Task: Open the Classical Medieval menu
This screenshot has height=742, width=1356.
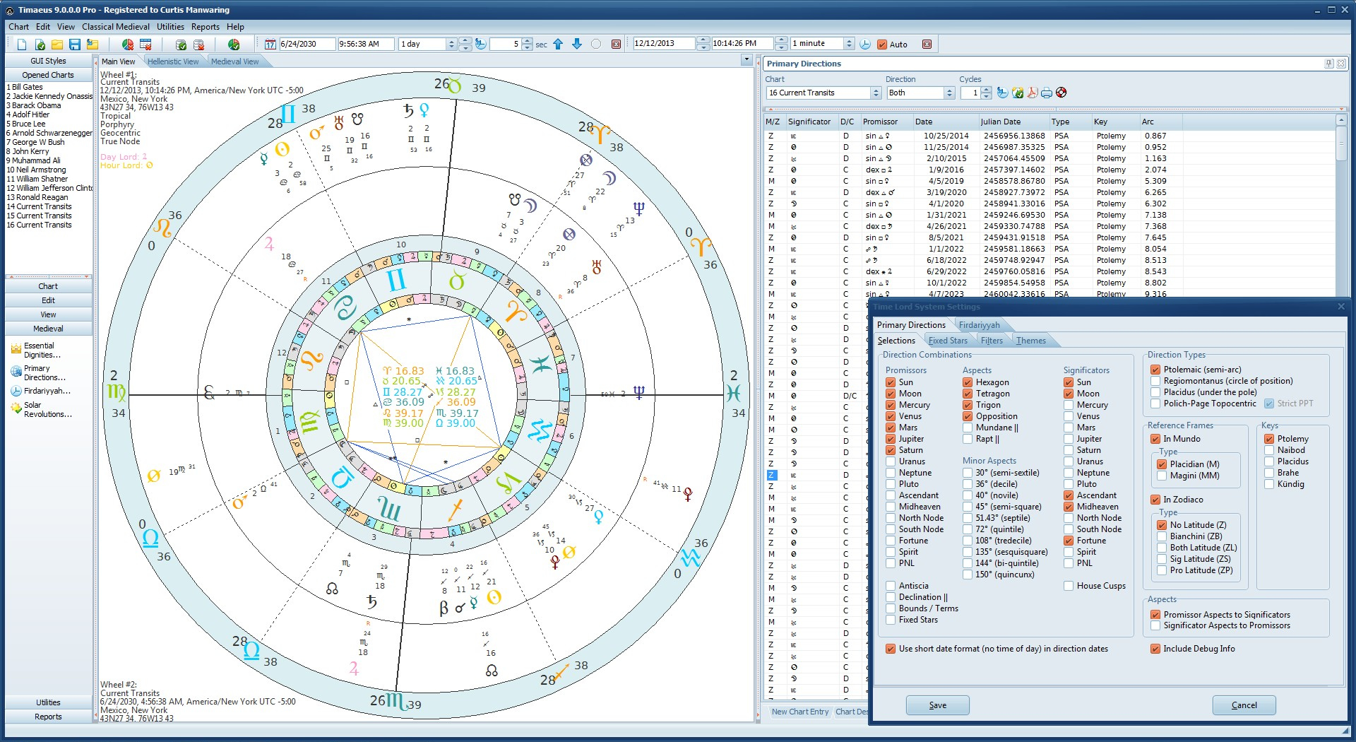Action: coord(116,27)
